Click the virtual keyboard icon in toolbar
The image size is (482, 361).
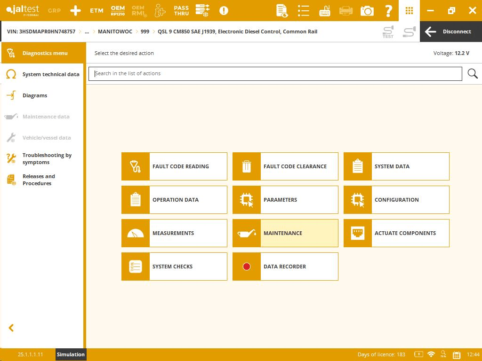point(324,10)
